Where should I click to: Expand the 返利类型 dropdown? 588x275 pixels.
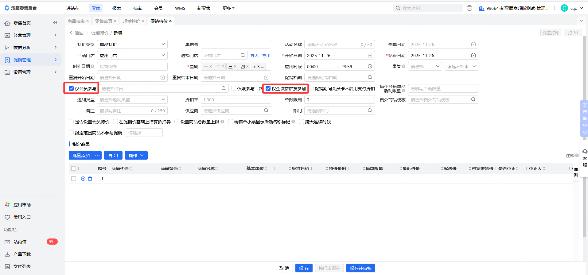click(x=132, y=100)
